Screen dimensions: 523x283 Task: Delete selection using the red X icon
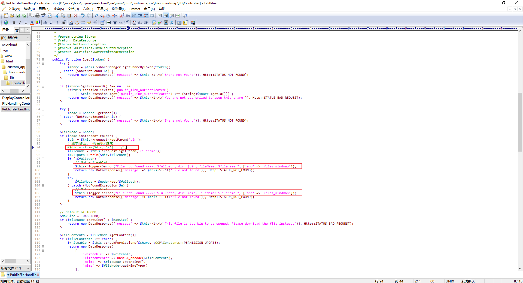click(x=75, y=16)
